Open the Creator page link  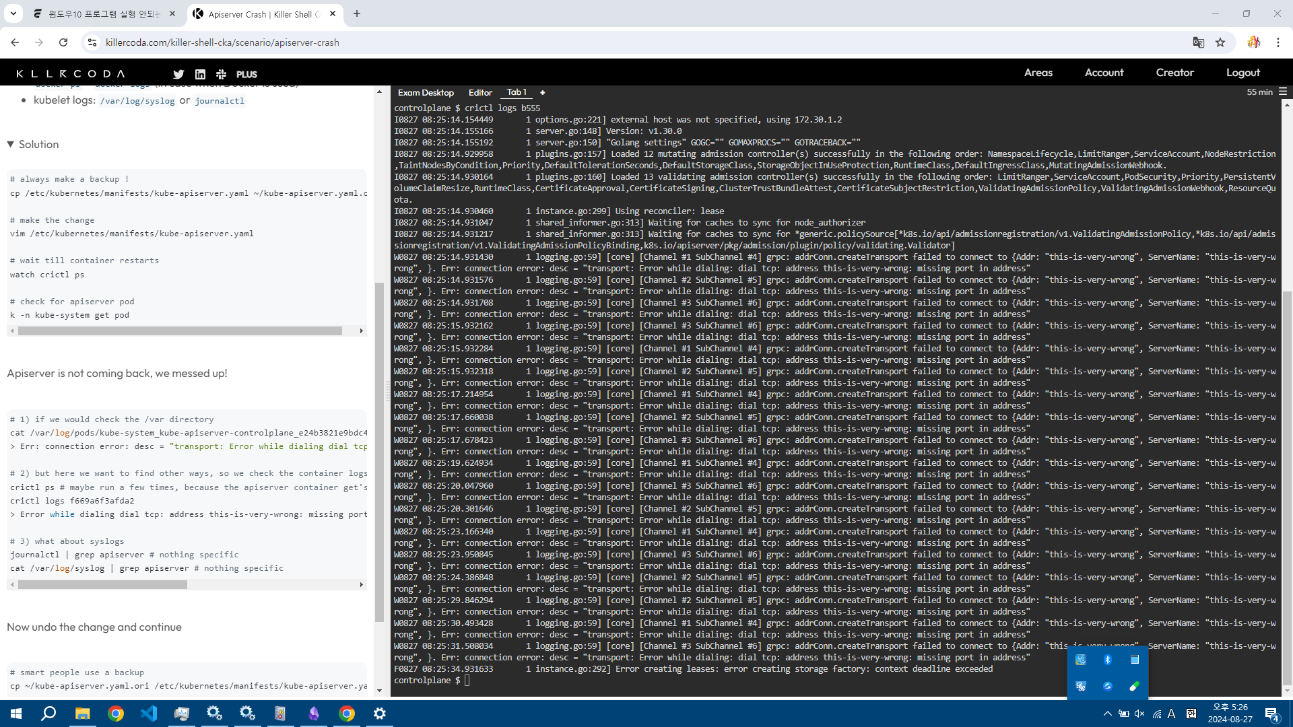point(1174,73)
